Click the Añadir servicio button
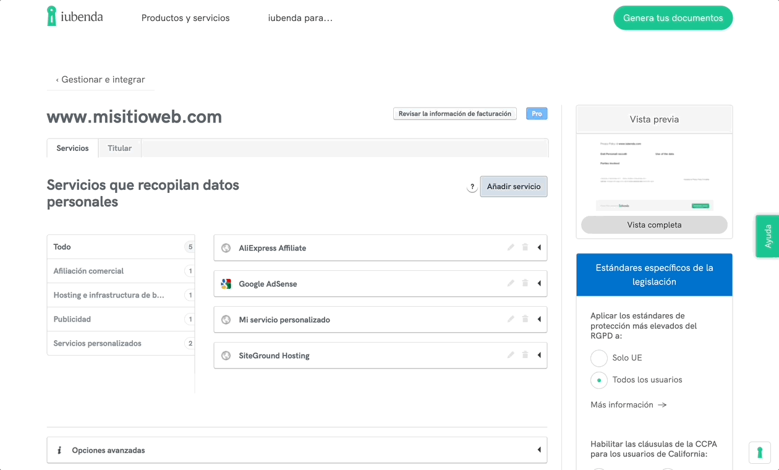779x470 pixels. [513, 187]
